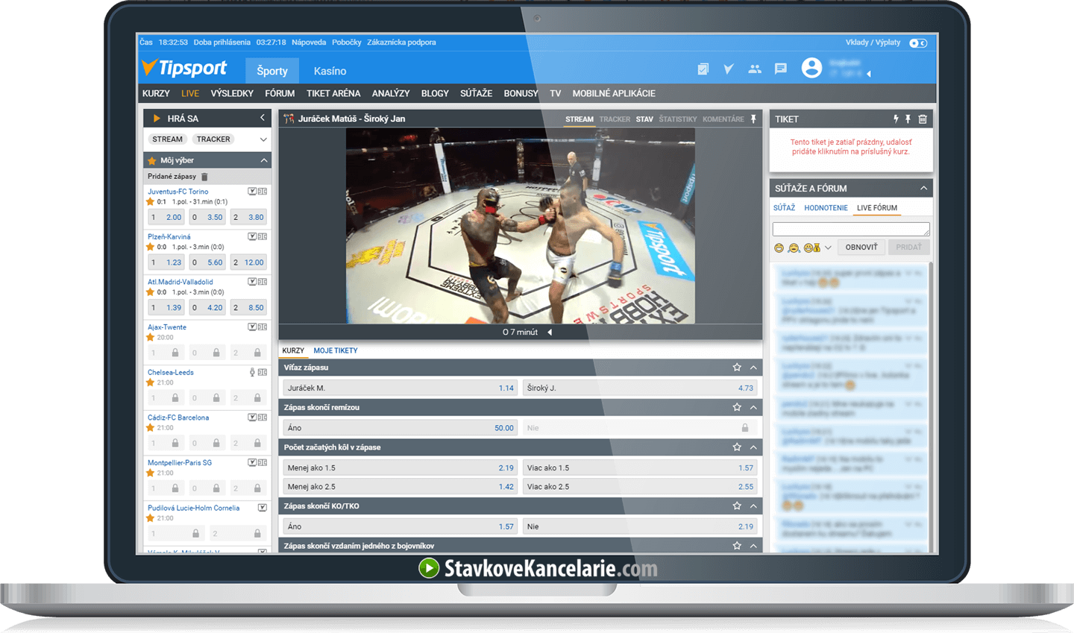The image size is (1074, 633).
Task: Toggle the dark mode switch
Action: tap(918, 43)
